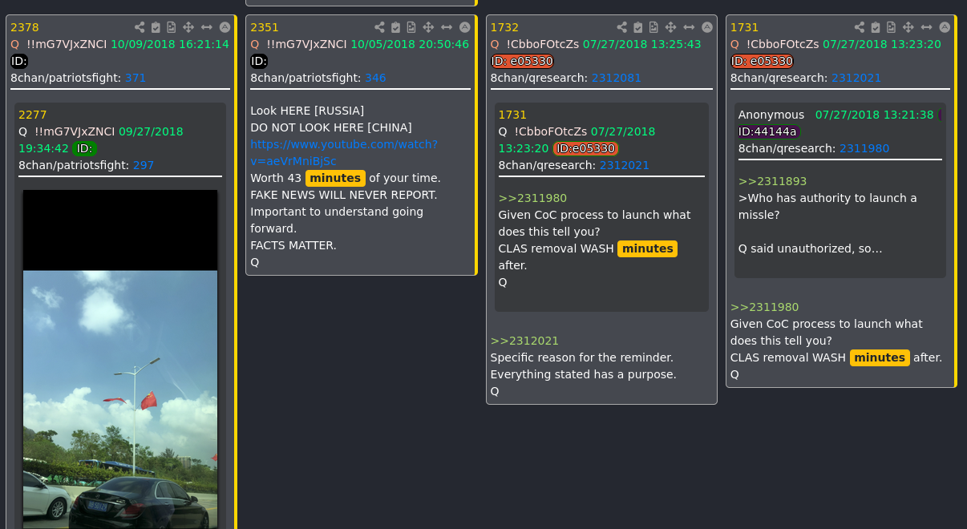Save post 1731 card as image file

pos(892,27)
